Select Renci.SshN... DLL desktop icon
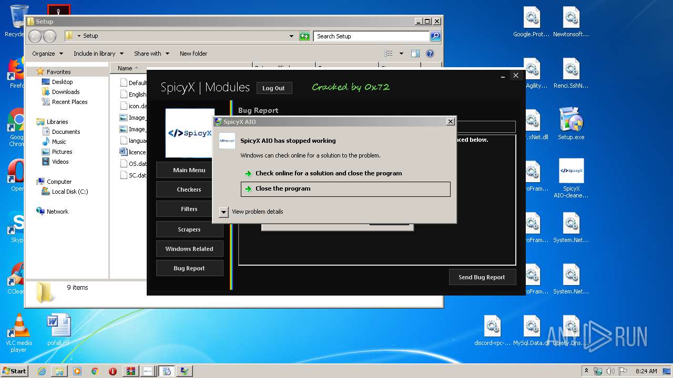Viewport: 673px width, 378px height. click(571, 73)
